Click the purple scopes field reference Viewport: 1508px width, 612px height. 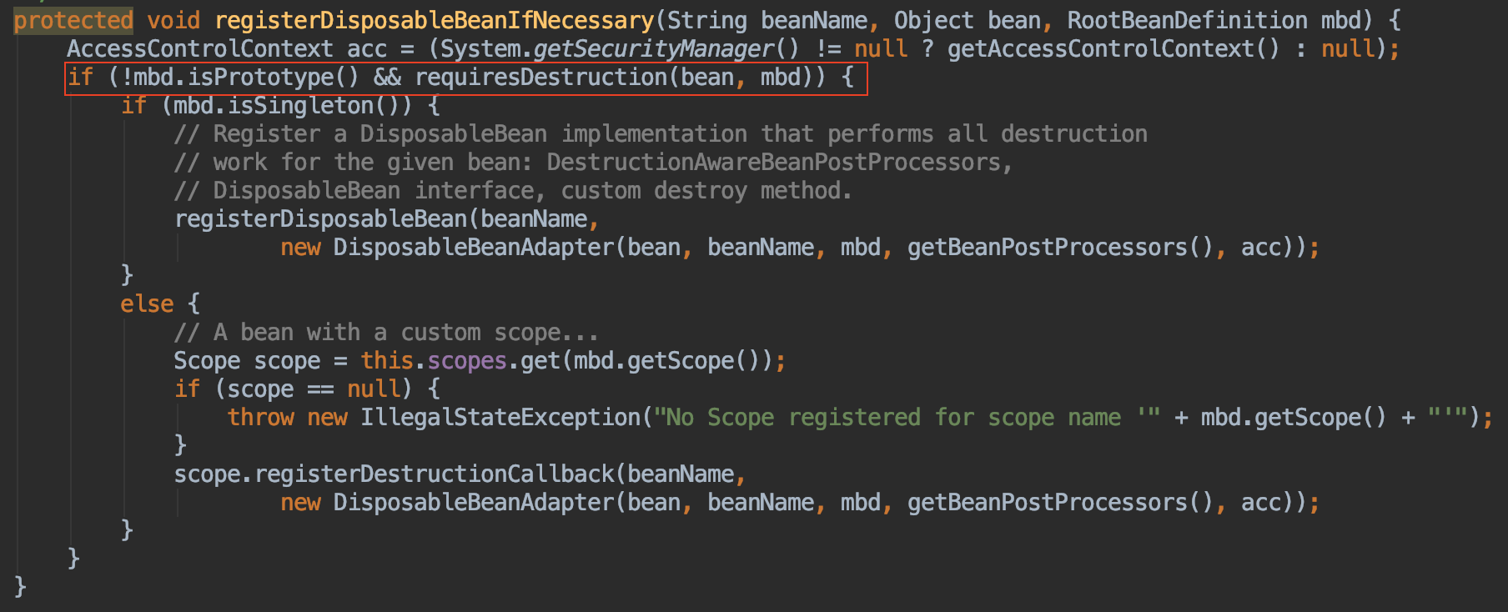tap(467, 361)
